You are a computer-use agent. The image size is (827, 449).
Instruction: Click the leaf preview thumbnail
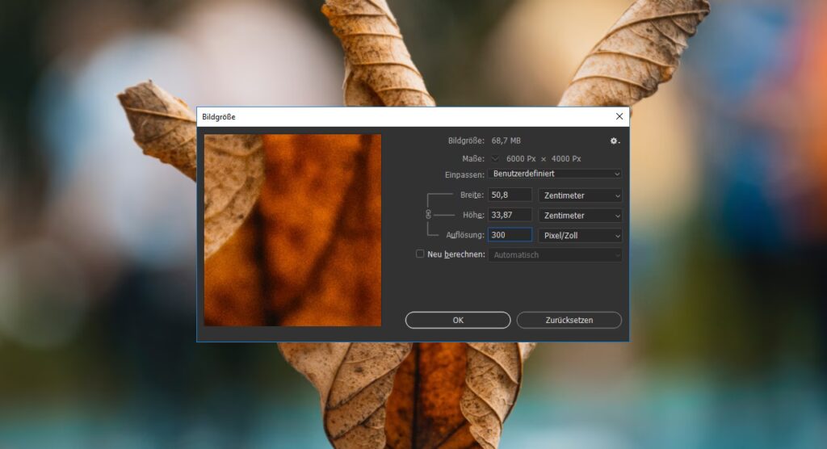click(x=292, y=230)
